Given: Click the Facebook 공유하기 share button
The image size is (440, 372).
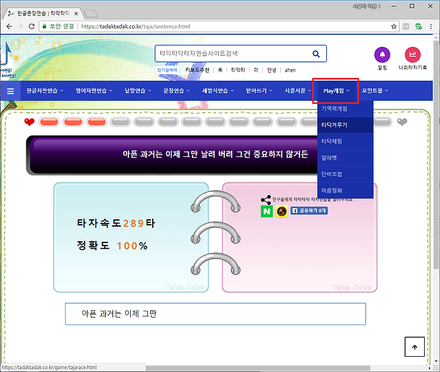Looking at the screenshot, I should tap(309, 210).
